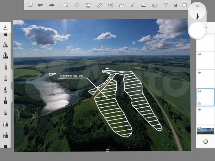Open the color wheel editor
Image resolution: width=215 pixels, height=161 pixels.
[205, 141]
